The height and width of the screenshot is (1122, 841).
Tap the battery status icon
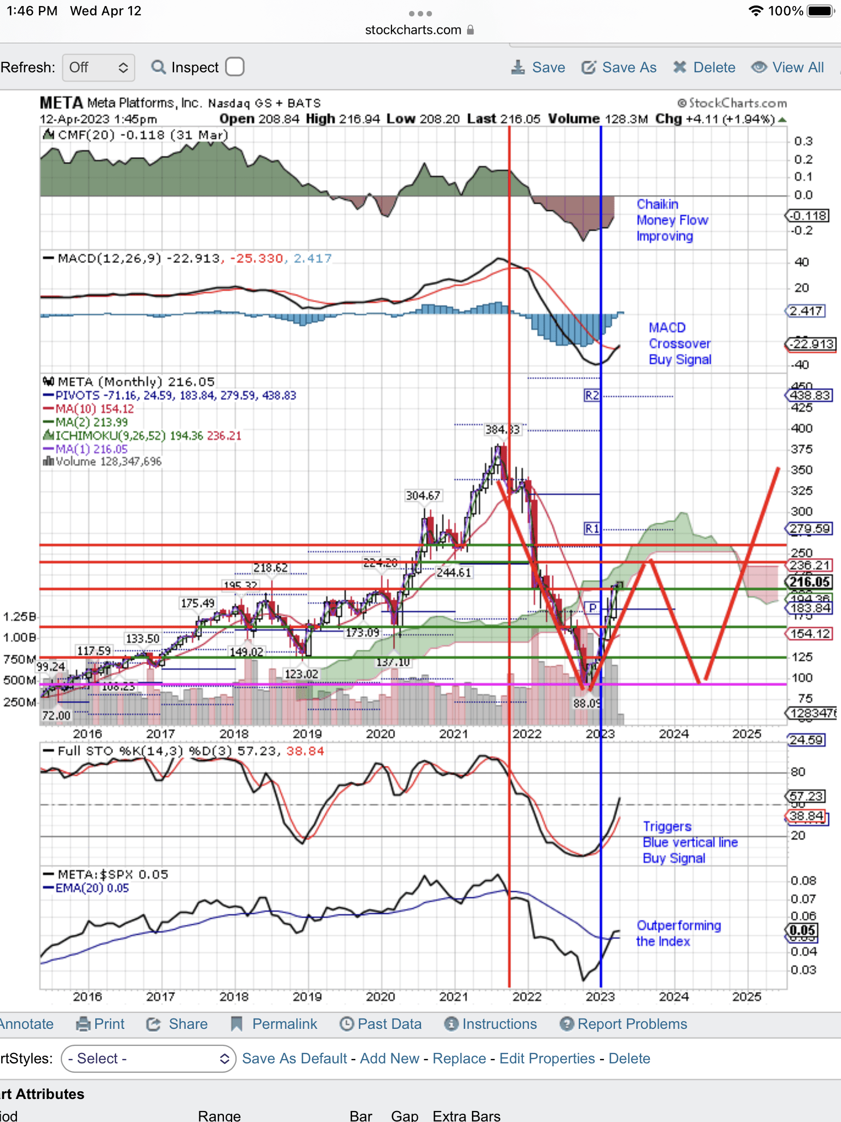click(x=821, y=11)
